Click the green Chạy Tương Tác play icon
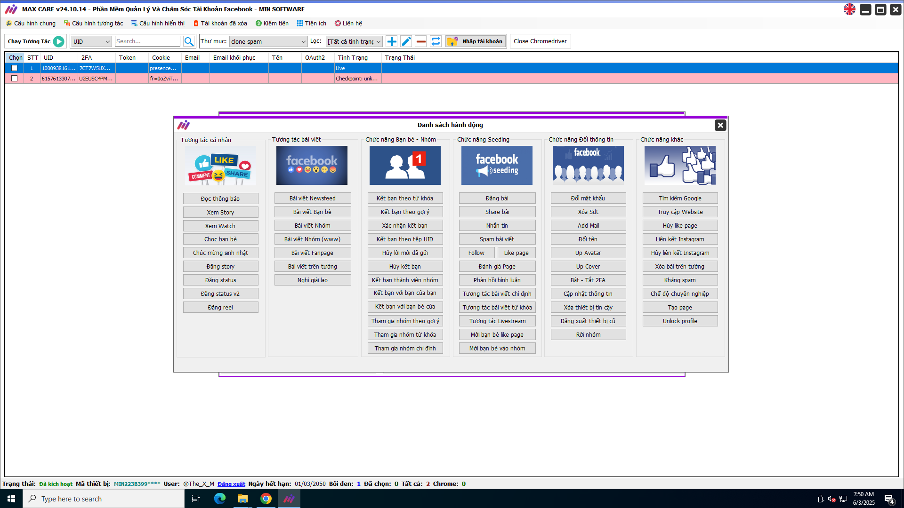904x508 pixels. (x=58, y=41)
